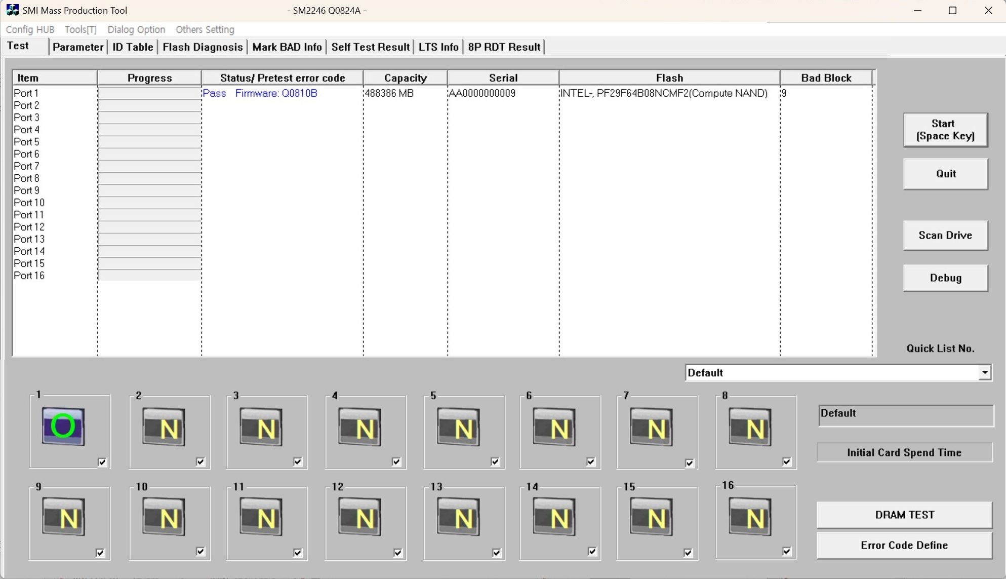Open the Quick List No. dropdown arrow
The image size is (1006, 579).
(x=984, y=373)
